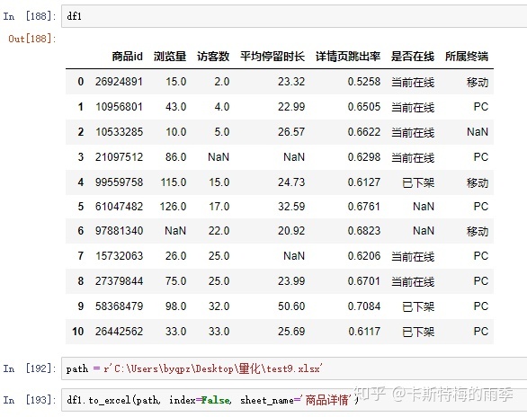The image size is (527, 417).
Task: Click product id cell 26442562
Action: pyautogui.click(x=119, y=332)
